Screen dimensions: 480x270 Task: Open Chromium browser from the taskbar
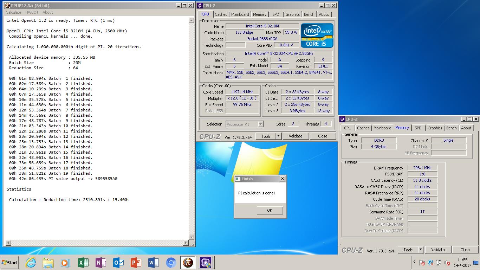point(171,263)
